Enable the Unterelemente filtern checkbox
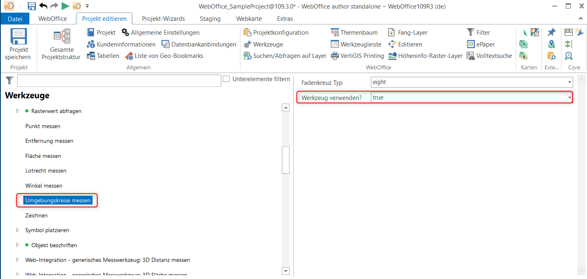This screenshot has height=279, width=587. click(226, 79)
